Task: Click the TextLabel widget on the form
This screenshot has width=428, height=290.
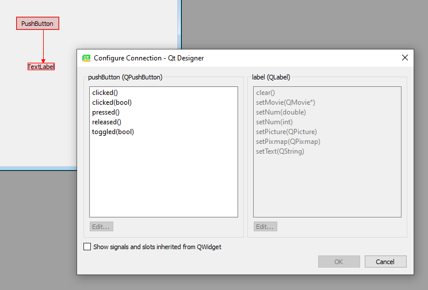Action: [x=41, y=67]
